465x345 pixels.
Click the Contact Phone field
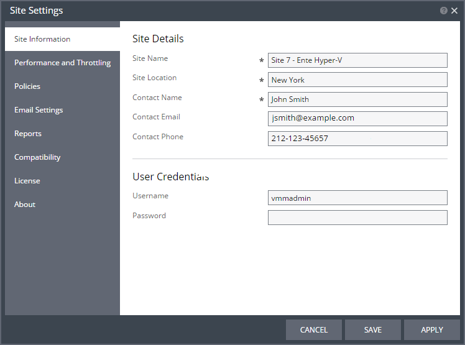coord(357,139)
